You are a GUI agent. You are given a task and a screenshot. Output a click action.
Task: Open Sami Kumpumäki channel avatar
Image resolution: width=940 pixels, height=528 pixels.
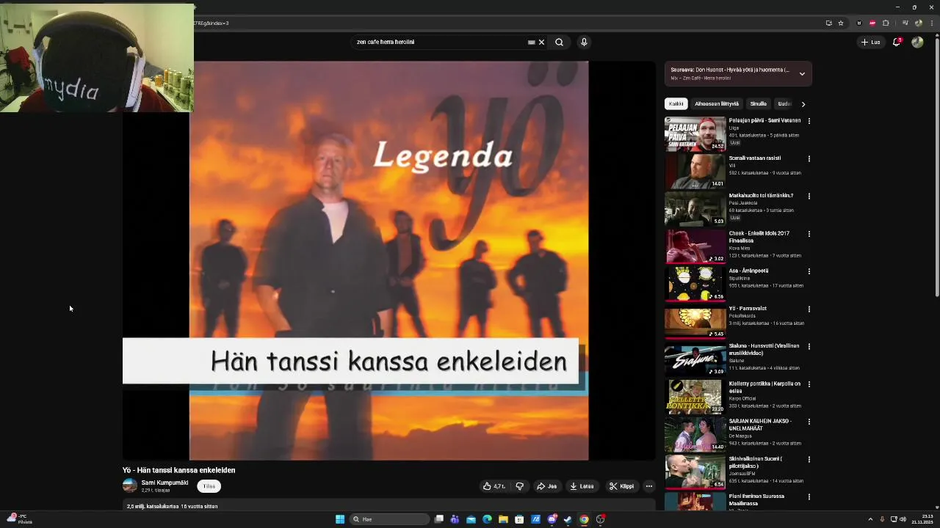coord(130,485)
